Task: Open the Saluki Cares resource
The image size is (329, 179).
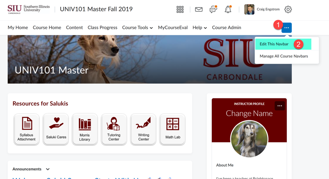Action: [x=56, y=129]
